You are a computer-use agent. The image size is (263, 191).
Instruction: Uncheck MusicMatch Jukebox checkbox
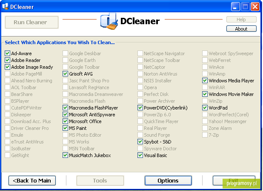(65, 155)
